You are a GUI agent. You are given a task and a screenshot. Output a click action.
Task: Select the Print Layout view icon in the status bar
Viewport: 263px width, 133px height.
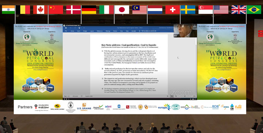click(x=172, y=96)
